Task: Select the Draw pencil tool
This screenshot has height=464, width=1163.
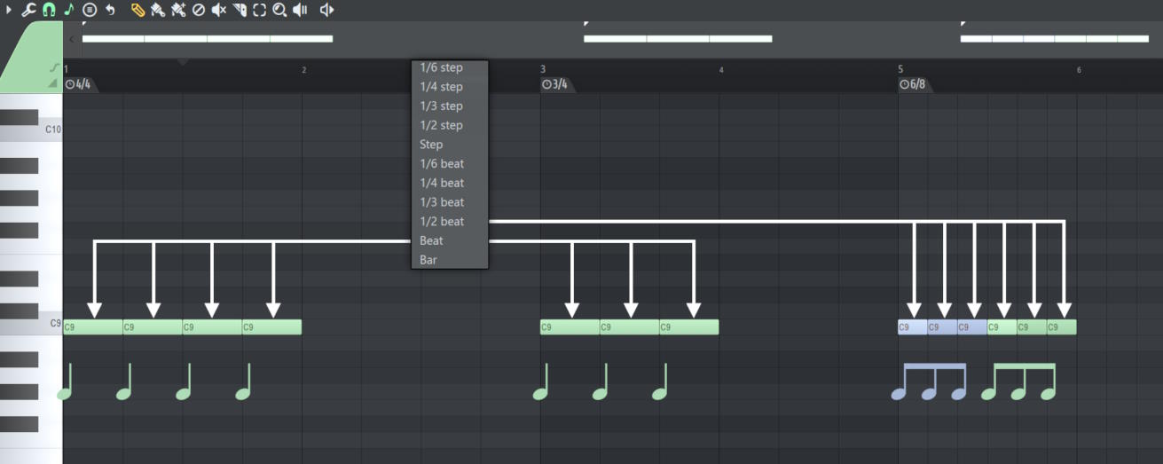Action: click(138, 10)
